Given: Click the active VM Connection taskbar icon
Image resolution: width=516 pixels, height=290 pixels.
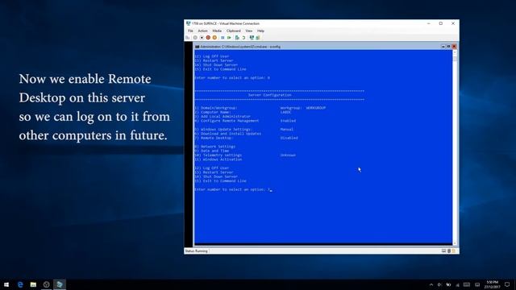Looking at the screenshot, I should [x=60, y=284].
